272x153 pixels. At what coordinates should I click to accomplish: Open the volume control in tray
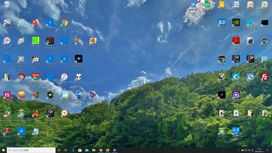249,150
